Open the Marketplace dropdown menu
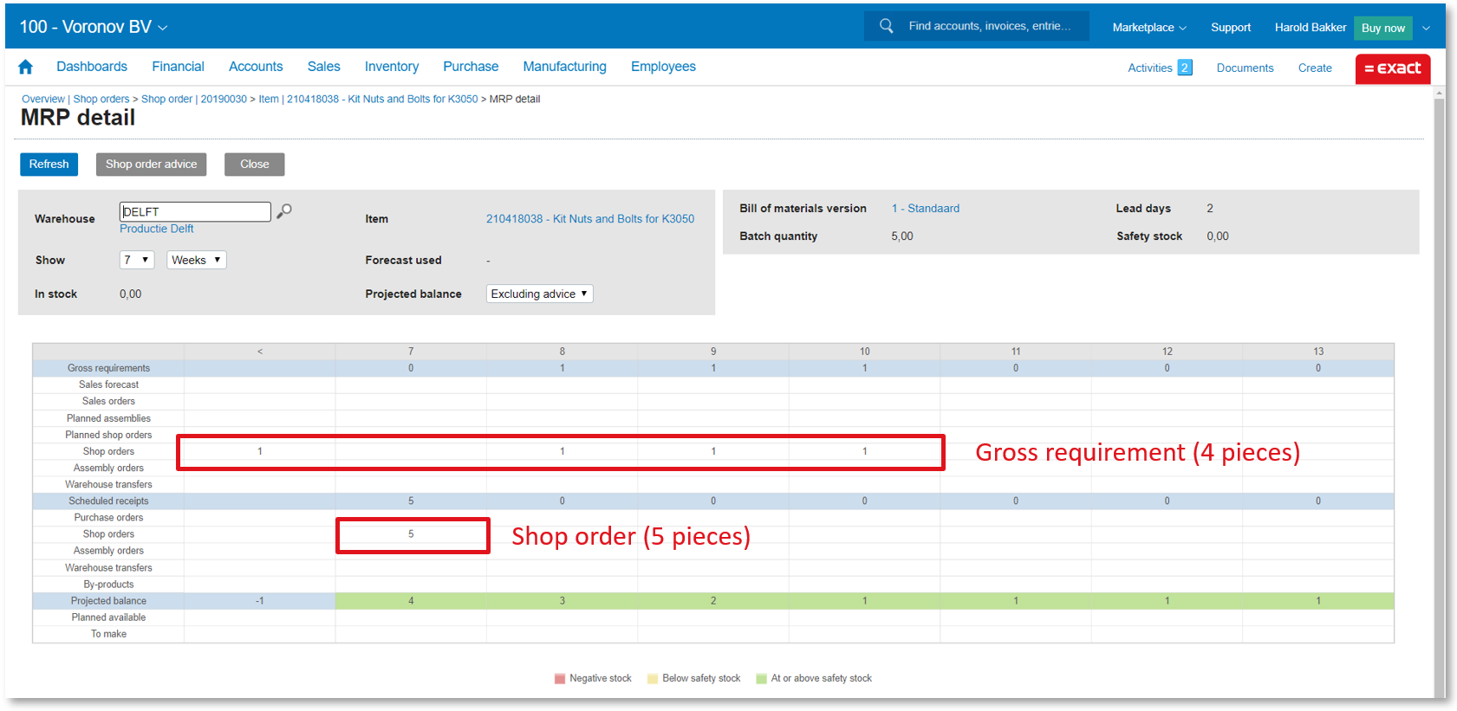This screenshot has width=1457, height=711. point(1148,28)
